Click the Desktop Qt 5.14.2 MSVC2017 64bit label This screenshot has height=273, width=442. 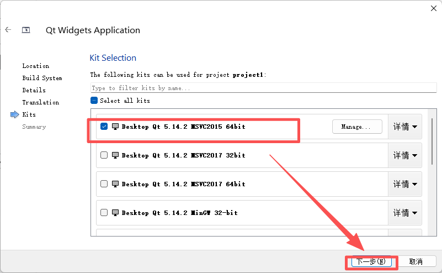click(x=184, y=184)
